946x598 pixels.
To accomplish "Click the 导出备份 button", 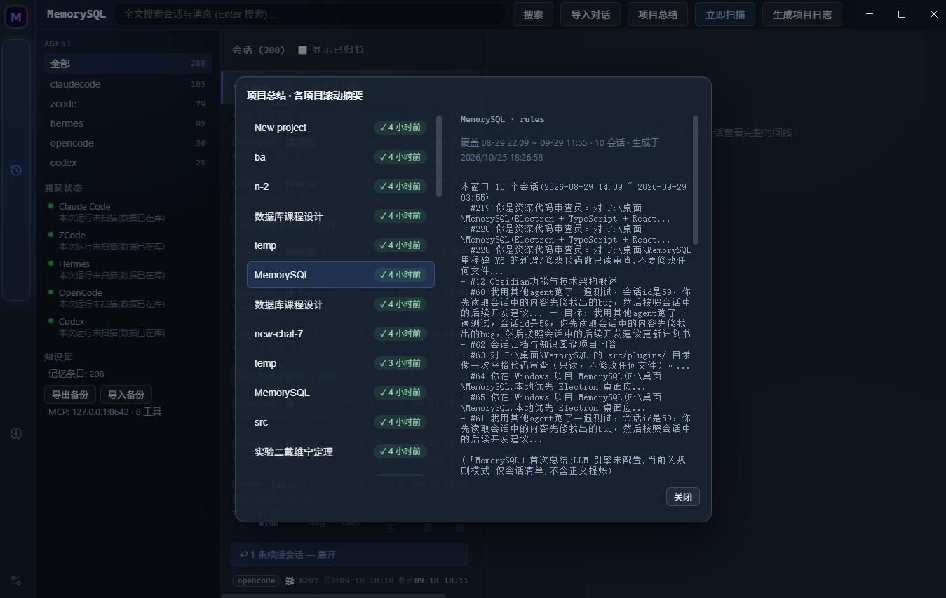I will (x=69, y=395).
